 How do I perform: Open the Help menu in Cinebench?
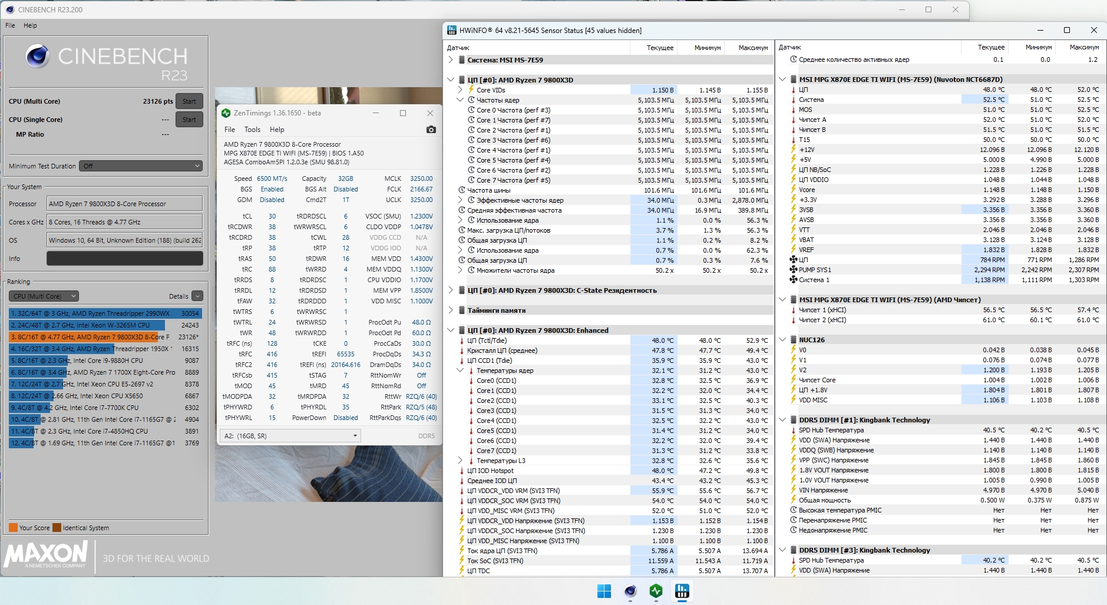coord(30,25)
